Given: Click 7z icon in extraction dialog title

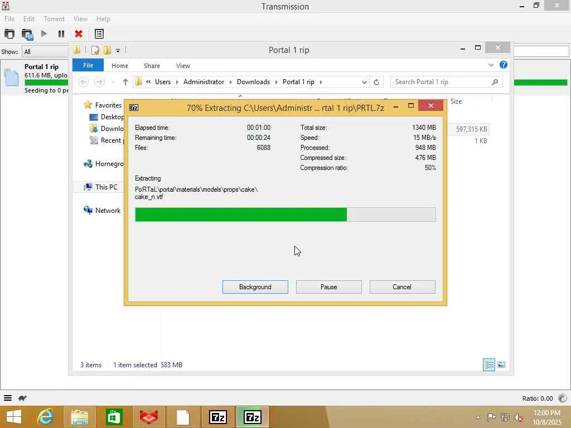Looking at the screenshot, I should click(134, 108).
